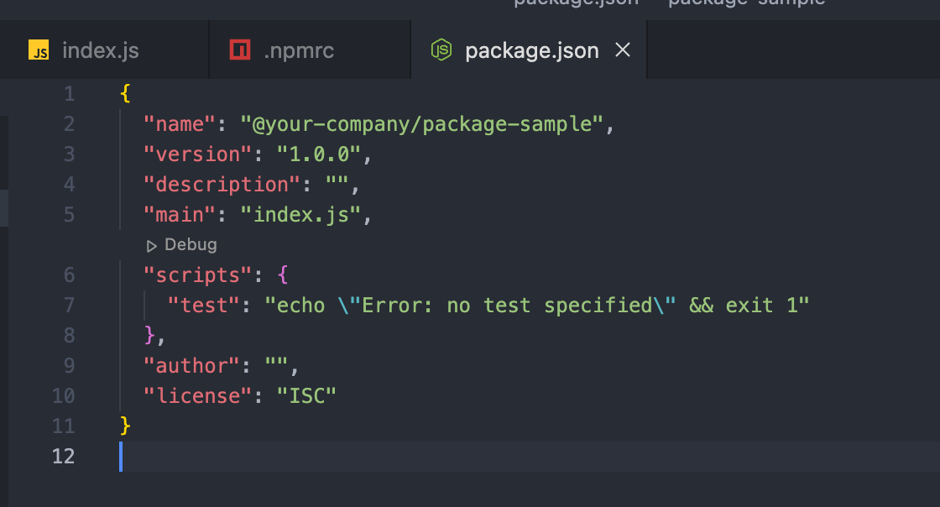The height and width of the screenshot is (507, 940).
Task: Click the "test" script key
Action: coord(204,305)
